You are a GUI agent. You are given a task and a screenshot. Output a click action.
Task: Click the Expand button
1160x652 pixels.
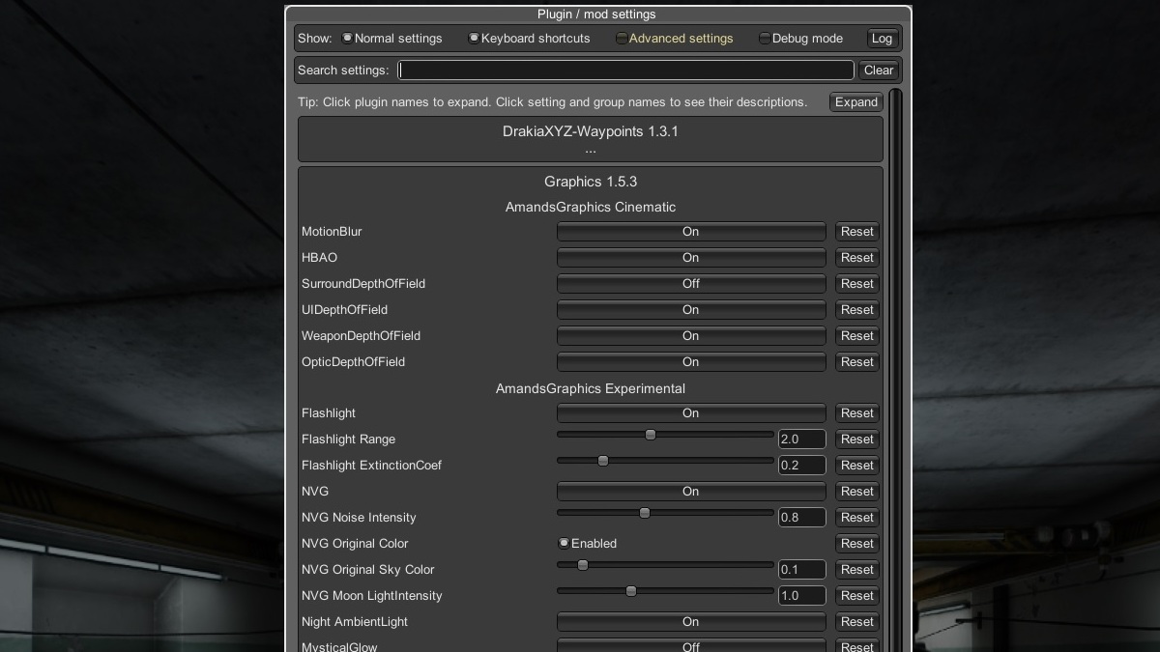855,102
